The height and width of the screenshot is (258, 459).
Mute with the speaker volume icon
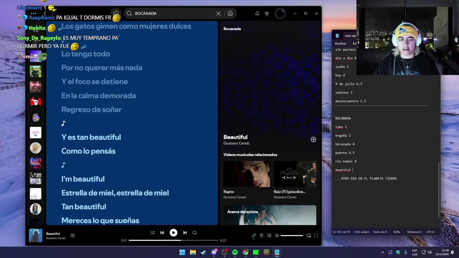(x=276, y=235)
